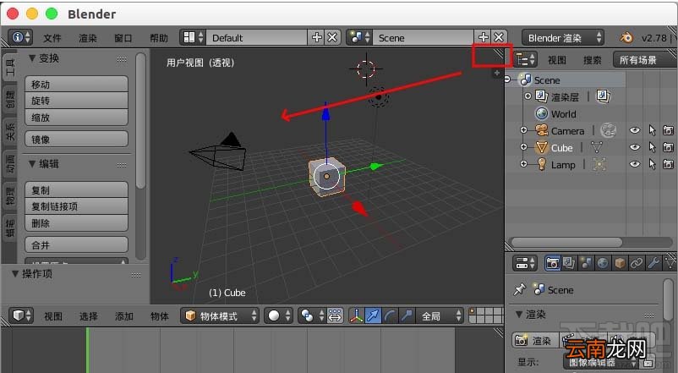Select the 创建 tab in tool shelf
Screen dimensions: 678x373
point(9,100)
